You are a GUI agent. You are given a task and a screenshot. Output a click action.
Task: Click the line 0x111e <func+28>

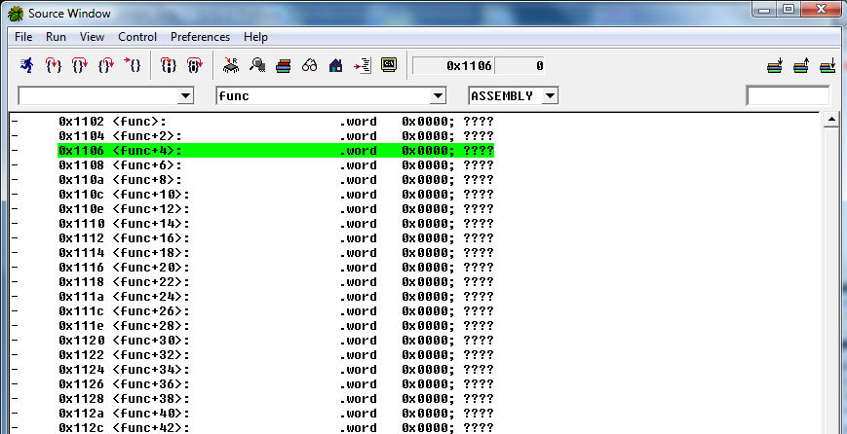click(276, 326)
